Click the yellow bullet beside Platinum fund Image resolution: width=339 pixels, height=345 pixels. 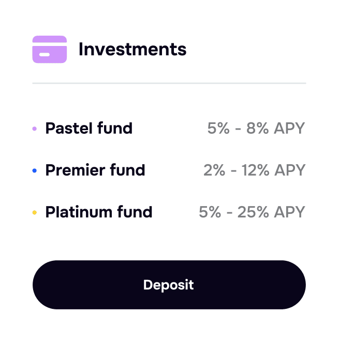35,212
